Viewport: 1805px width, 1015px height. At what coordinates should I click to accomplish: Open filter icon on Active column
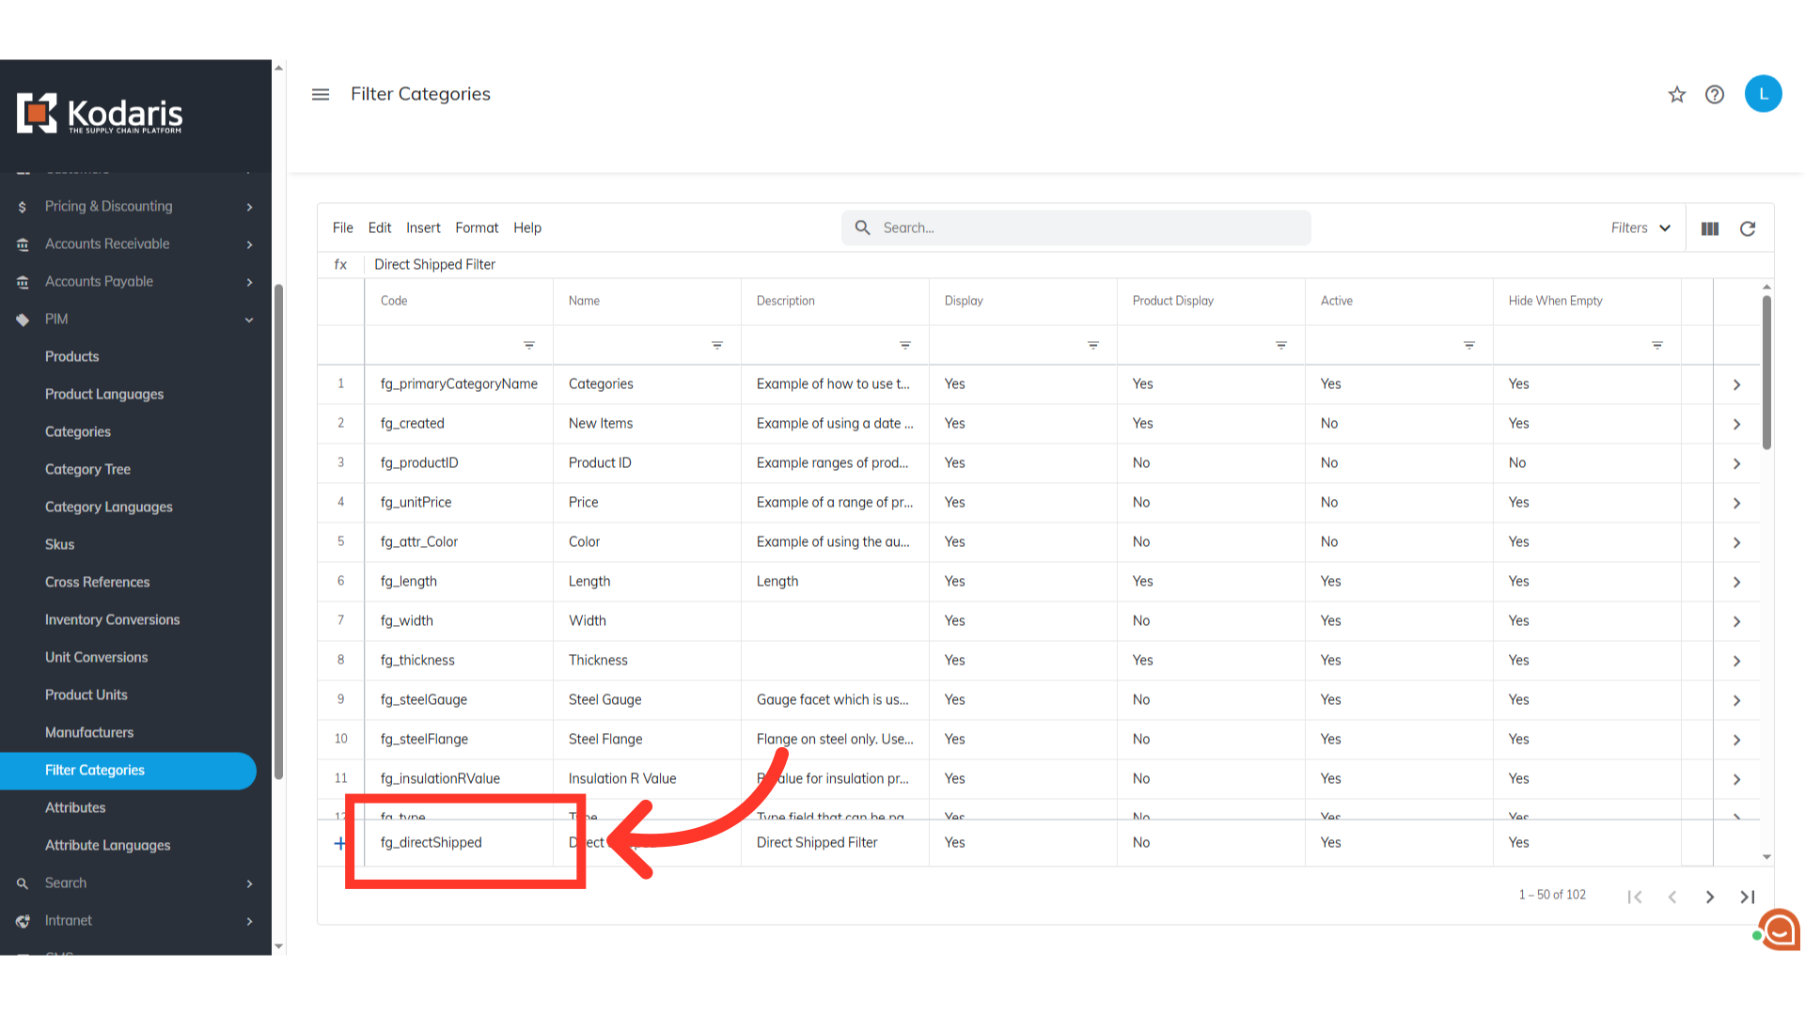(x=1469, y=346)
